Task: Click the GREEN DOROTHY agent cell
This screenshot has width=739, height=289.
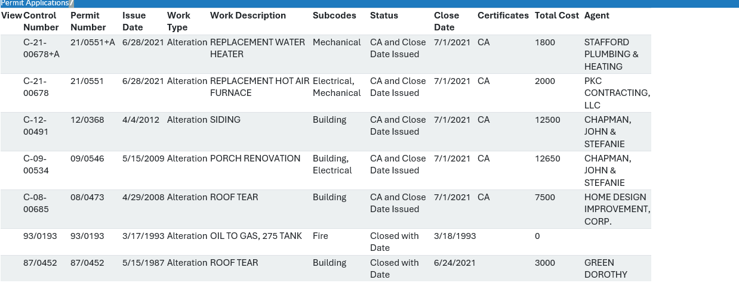Action: click(x=606, y=269)
